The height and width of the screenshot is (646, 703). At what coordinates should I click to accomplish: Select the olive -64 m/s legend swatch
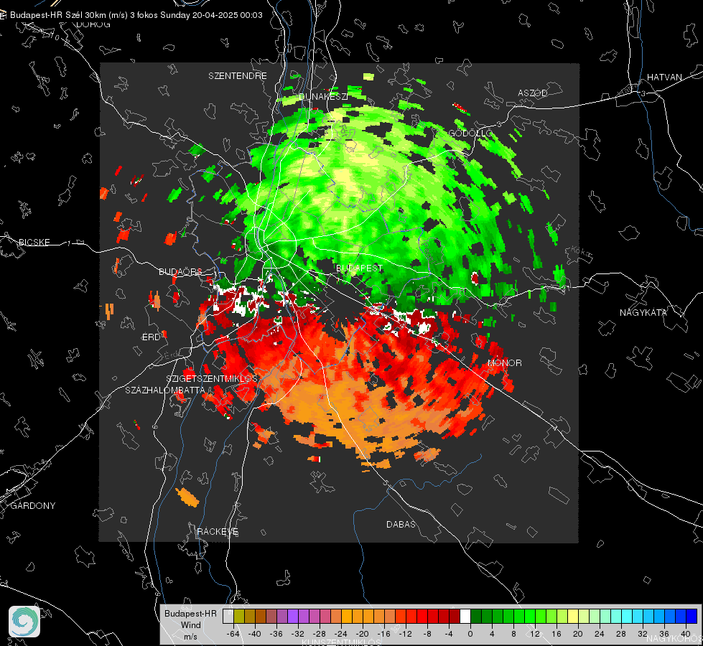pos(238,616)
